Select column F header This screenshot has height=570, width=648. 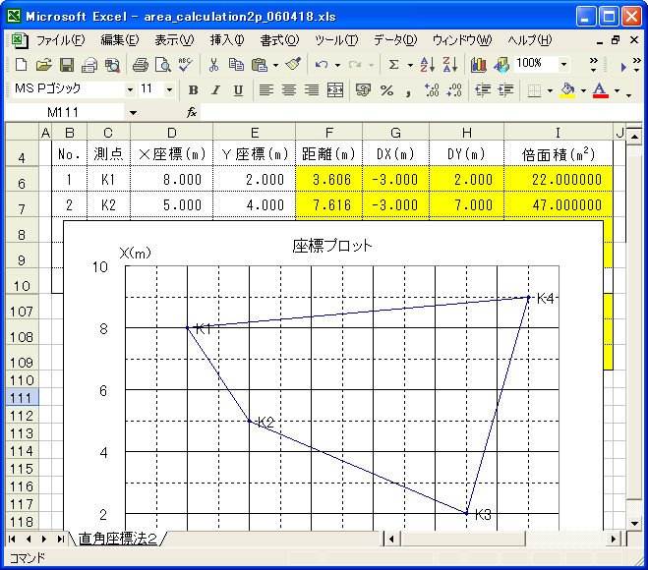(x=329, y=133)
